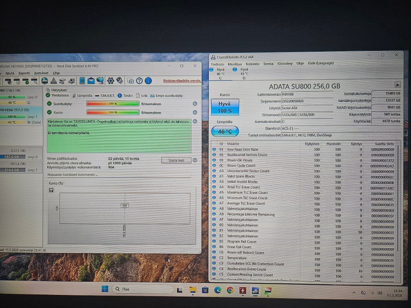Click the globe disk icon in Sentinel toolbar
The height and width of the screenshot is (308, 411).
(45, 81)
